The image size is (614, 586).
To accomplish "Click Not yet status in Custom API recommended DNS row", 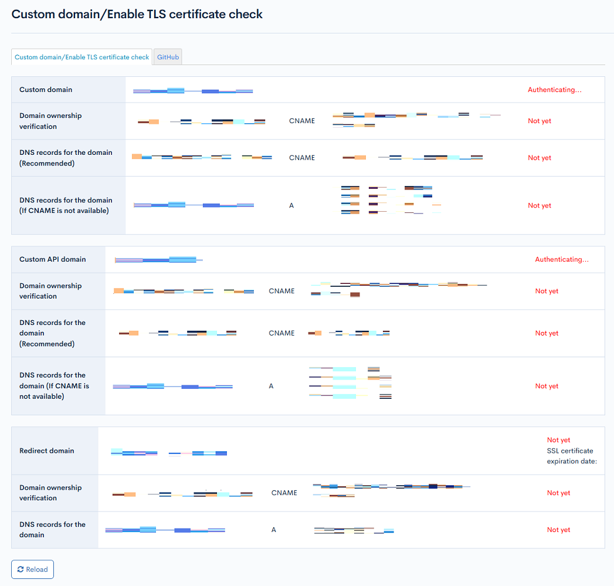I will [547, 333].
